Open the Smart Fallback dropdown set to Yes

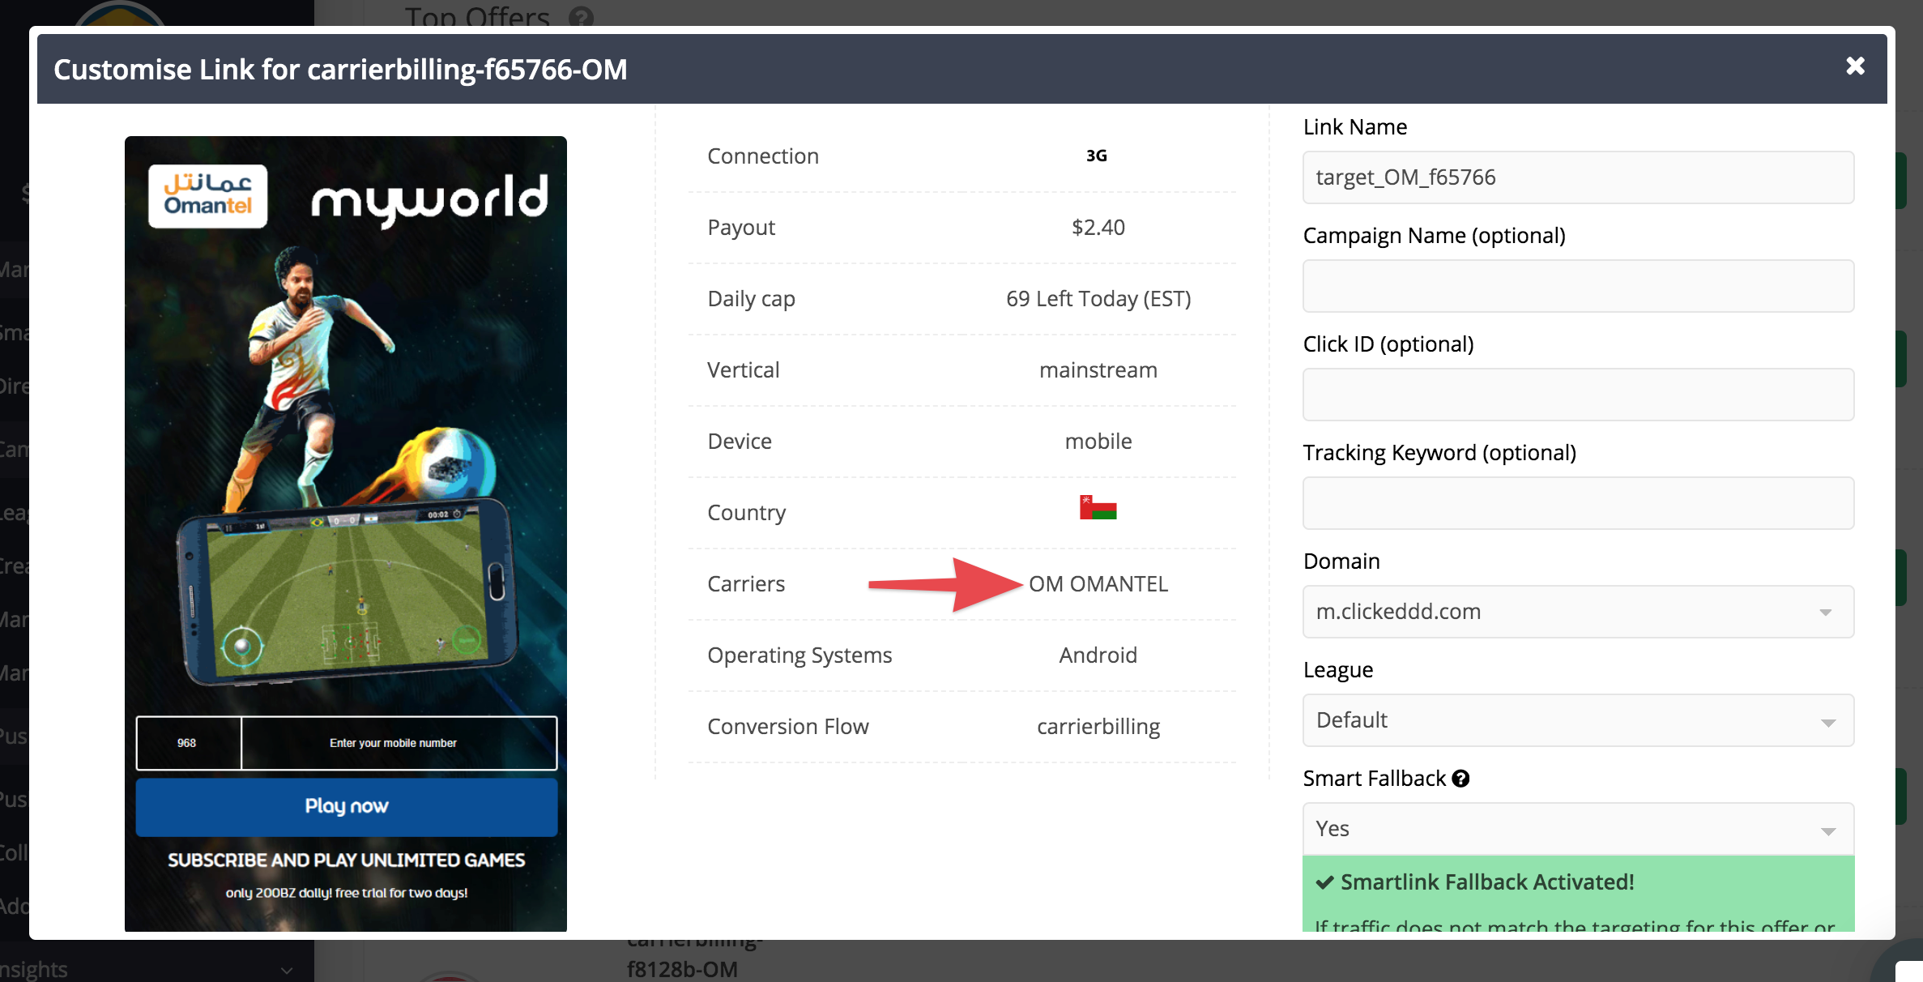pyautogui.click(x=1578, y=829)
